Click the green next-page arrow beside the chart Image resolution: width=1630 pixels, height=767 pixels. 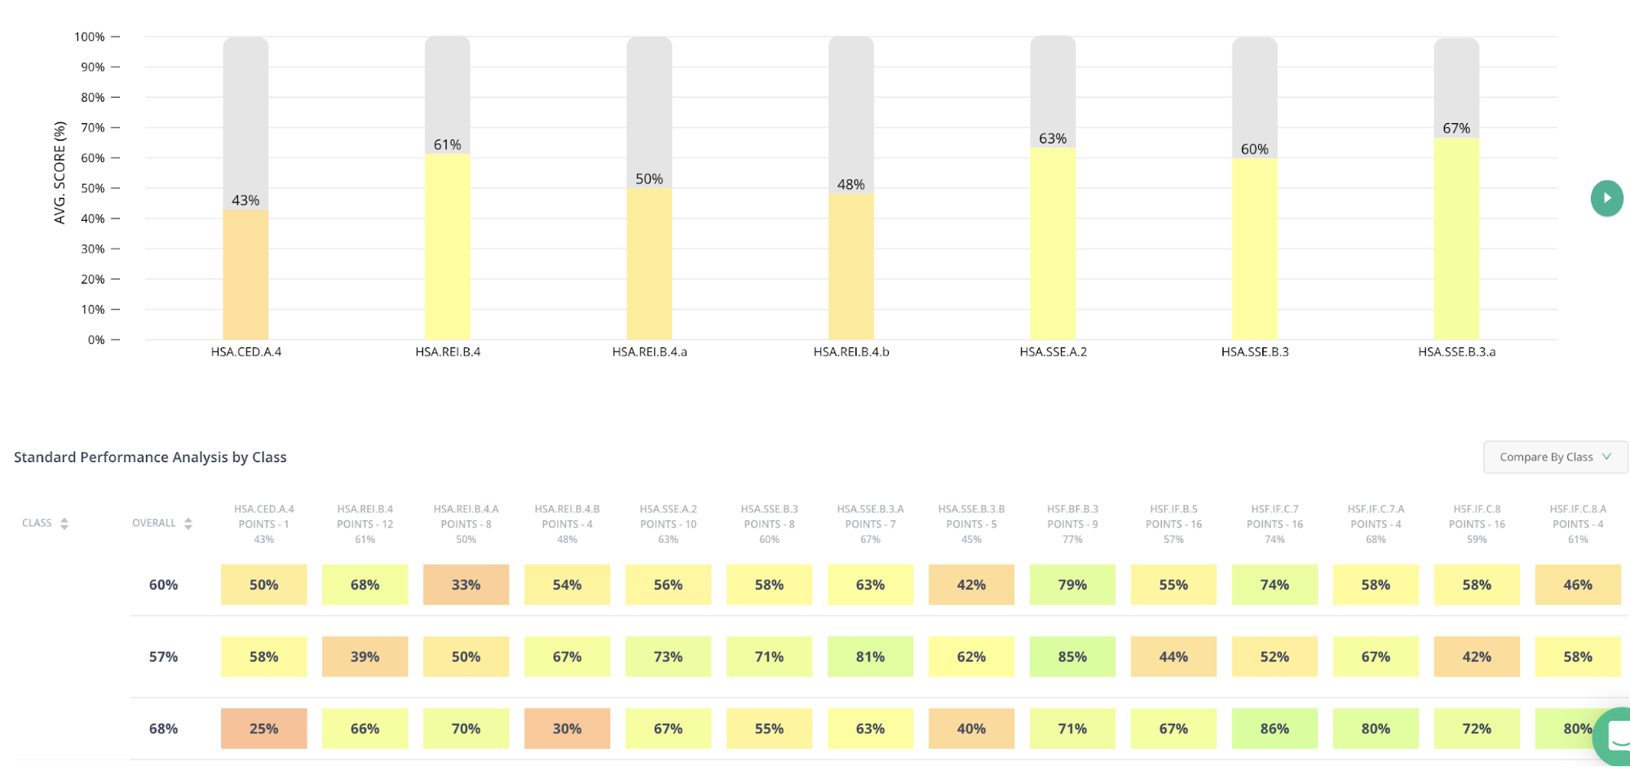coord(1606,198)
